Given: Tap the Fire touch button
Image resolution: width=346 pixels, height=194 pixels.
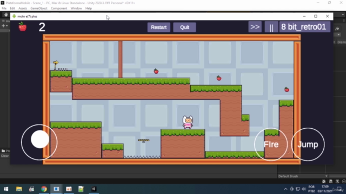Looking at the screenshot, I should (271, 144).
